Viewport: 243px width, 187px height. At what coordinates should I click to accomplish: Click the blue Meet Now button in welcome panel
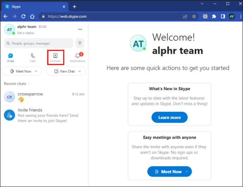pyautogui.click(x=169, y=172)
